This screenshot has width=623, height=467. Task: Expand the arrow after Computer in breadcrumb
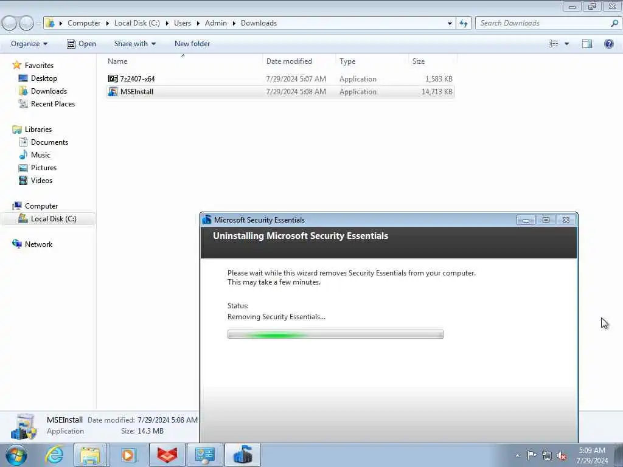point(107,23)
